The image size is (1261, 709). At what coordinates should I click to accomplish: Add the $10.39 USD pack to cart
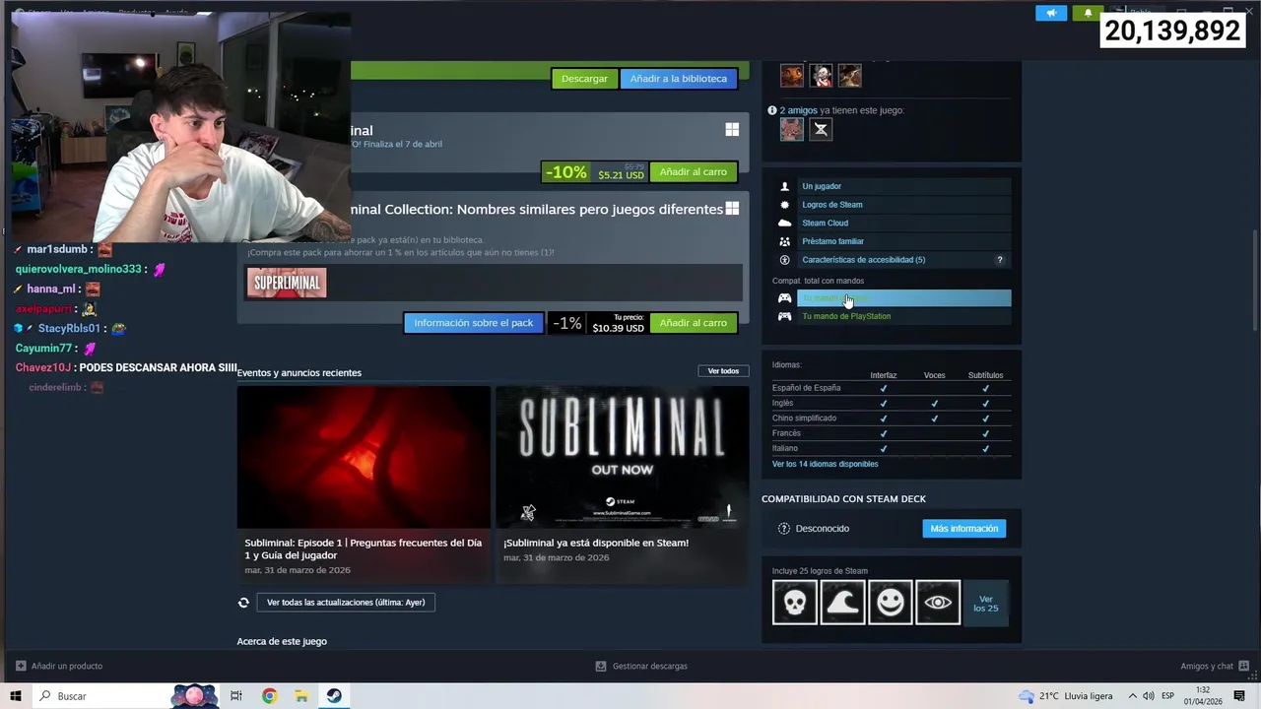coord(693,323)
